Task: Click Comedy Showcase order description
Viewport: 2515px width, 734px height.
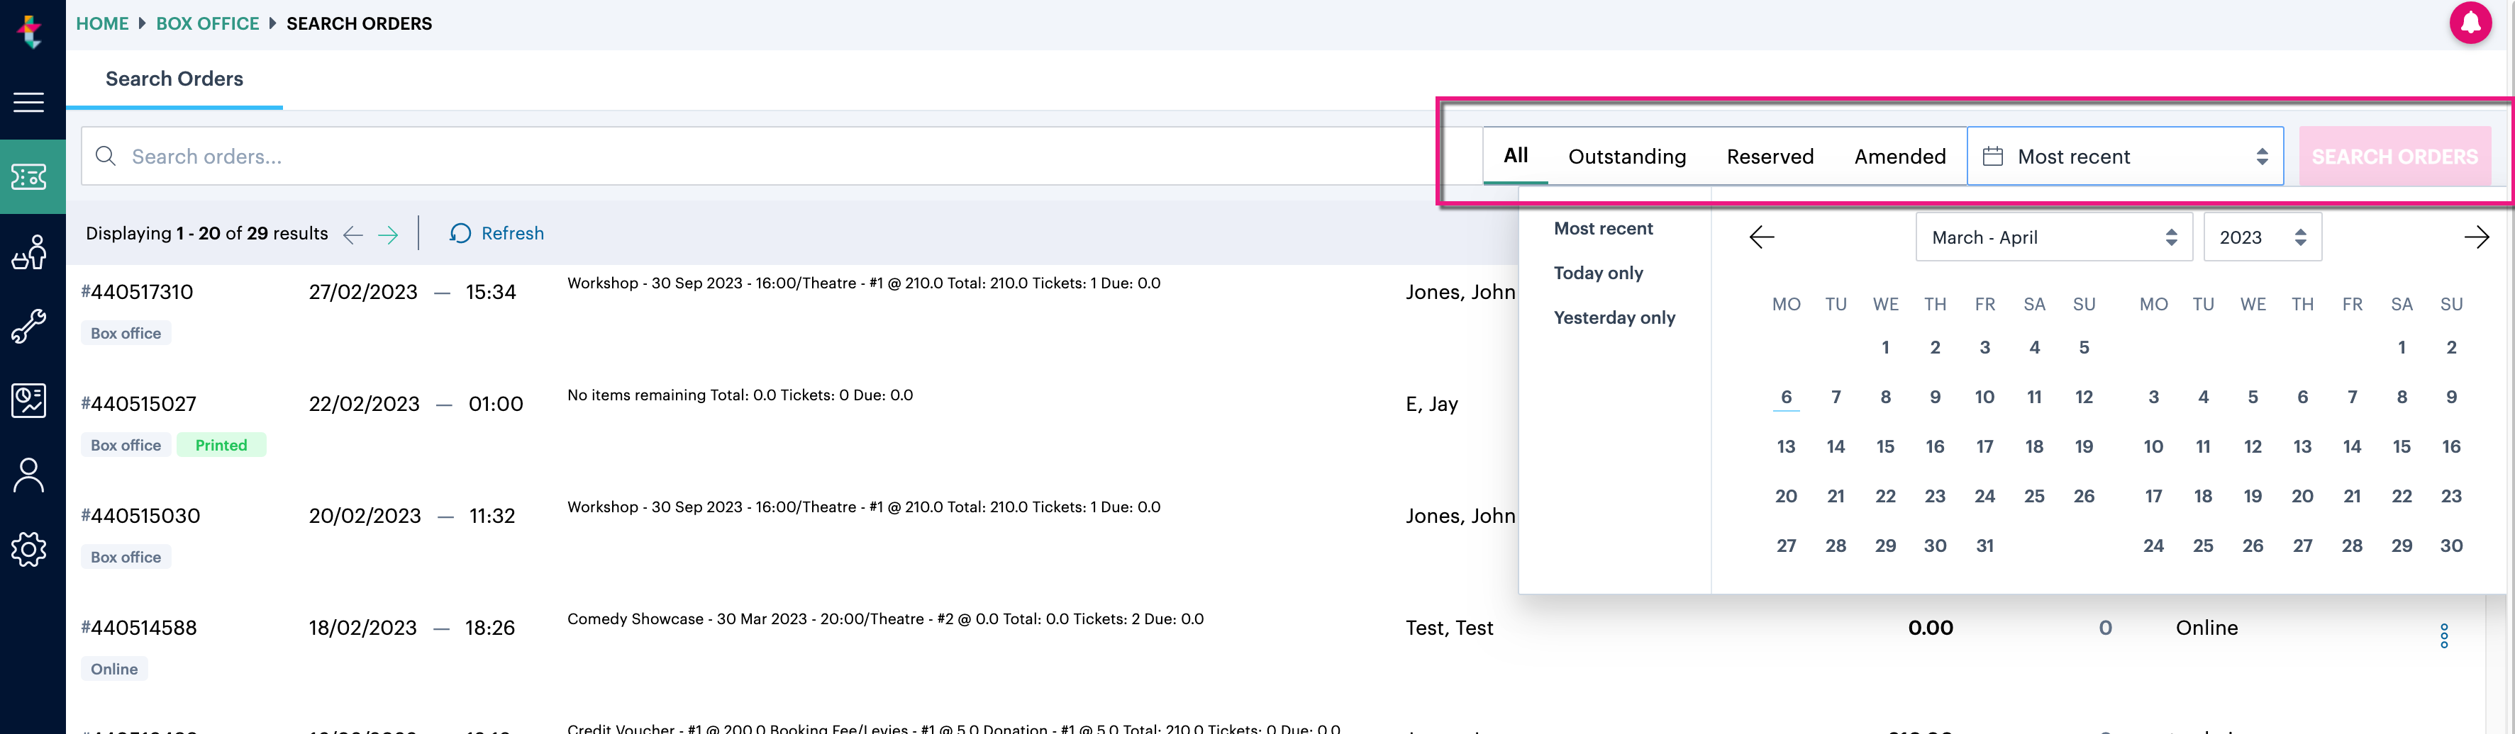Action: pyautogui.click(x=884, y=619)
